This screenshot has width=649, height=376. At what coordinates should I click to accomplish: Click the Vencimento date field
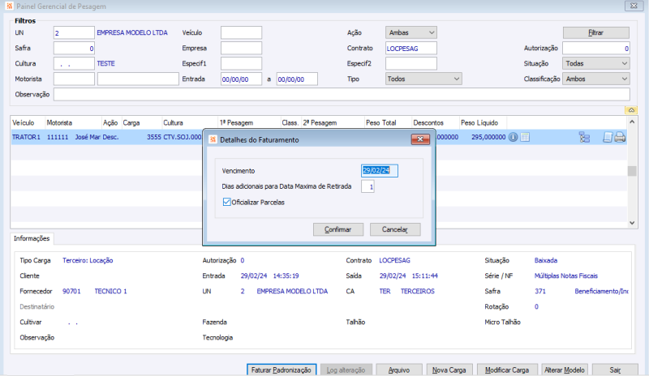pos(380,170)
